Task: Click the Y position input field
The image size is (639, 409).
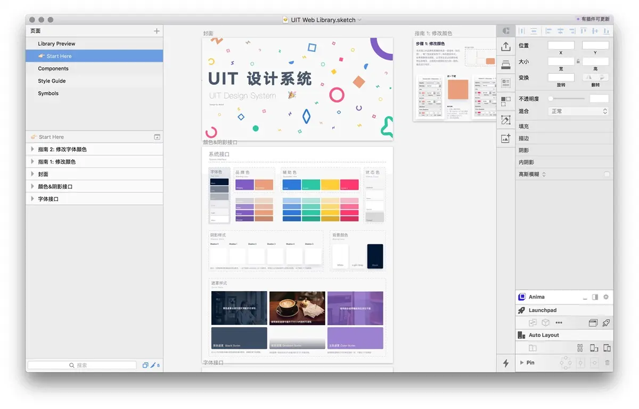Action: [x=595, y=45]
